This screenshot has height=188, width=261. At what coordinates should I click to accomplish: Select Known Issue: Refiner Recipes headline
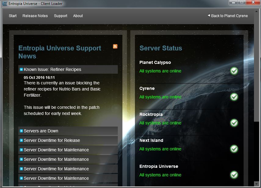tap(68, 69)
